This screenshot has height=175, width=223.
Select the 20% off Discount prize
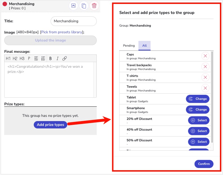tap(199, 120)
